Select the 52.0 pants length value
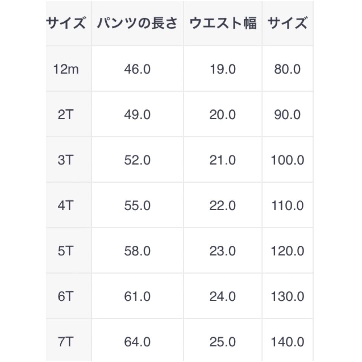 137,160
